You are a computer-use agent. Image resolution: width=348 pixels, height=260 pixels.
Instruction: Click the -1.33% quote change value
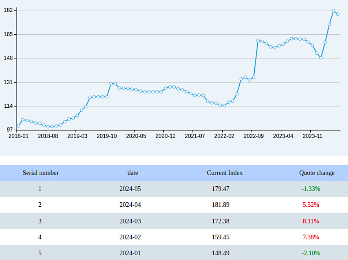pyautogui.click(x=311, y=189)
